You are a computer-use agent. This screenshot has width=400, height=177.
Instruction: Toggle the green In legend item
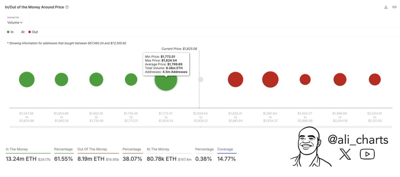click(x=10, y=32)
